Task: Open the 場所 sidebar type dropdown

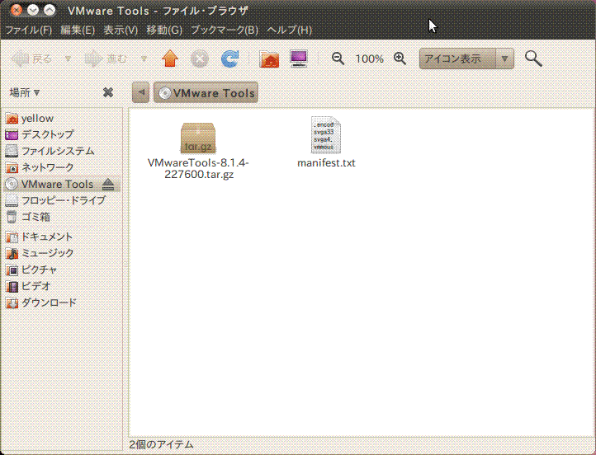Action: click(x=25, y=92)
